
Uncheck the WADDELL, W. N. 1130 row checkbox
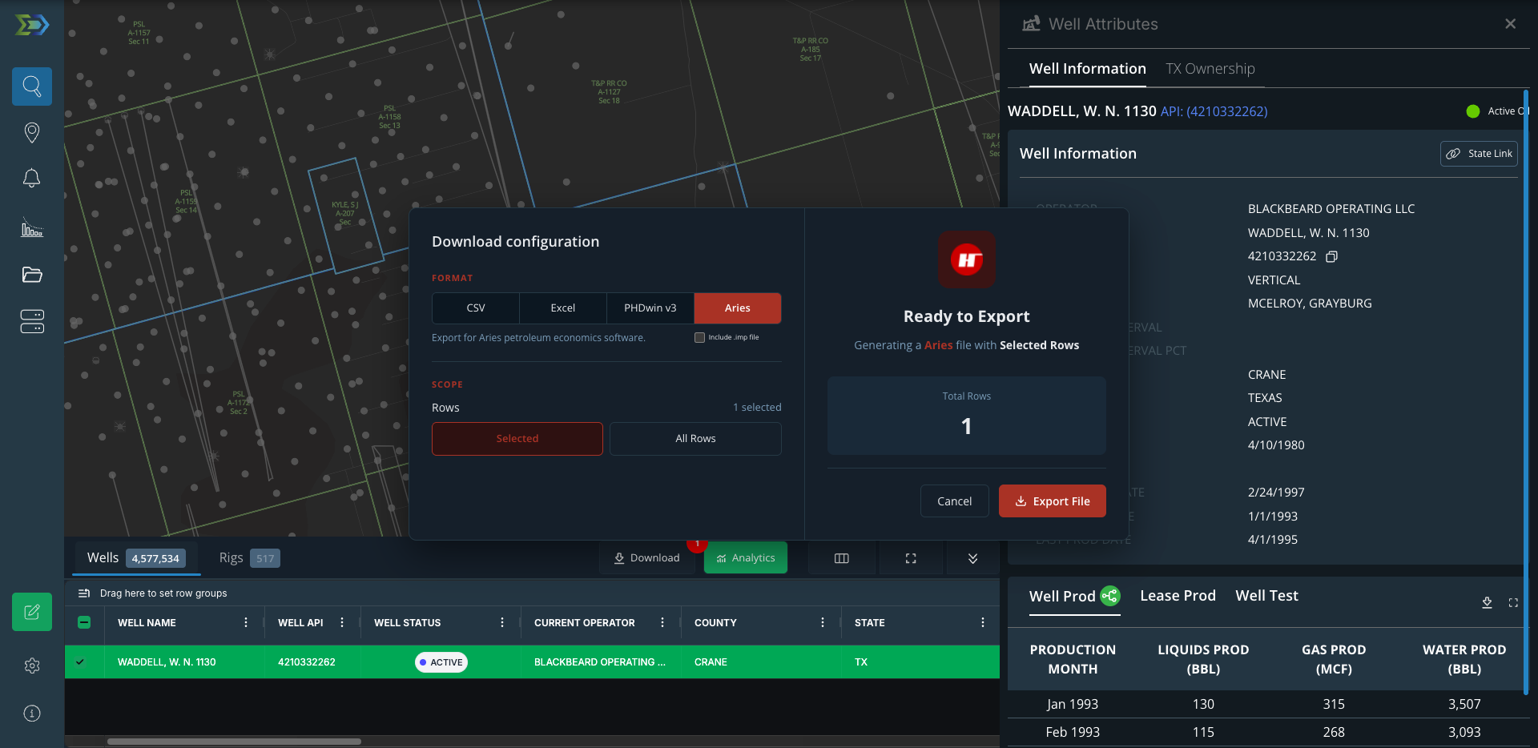pyautogui.click(x=80, y=662)
